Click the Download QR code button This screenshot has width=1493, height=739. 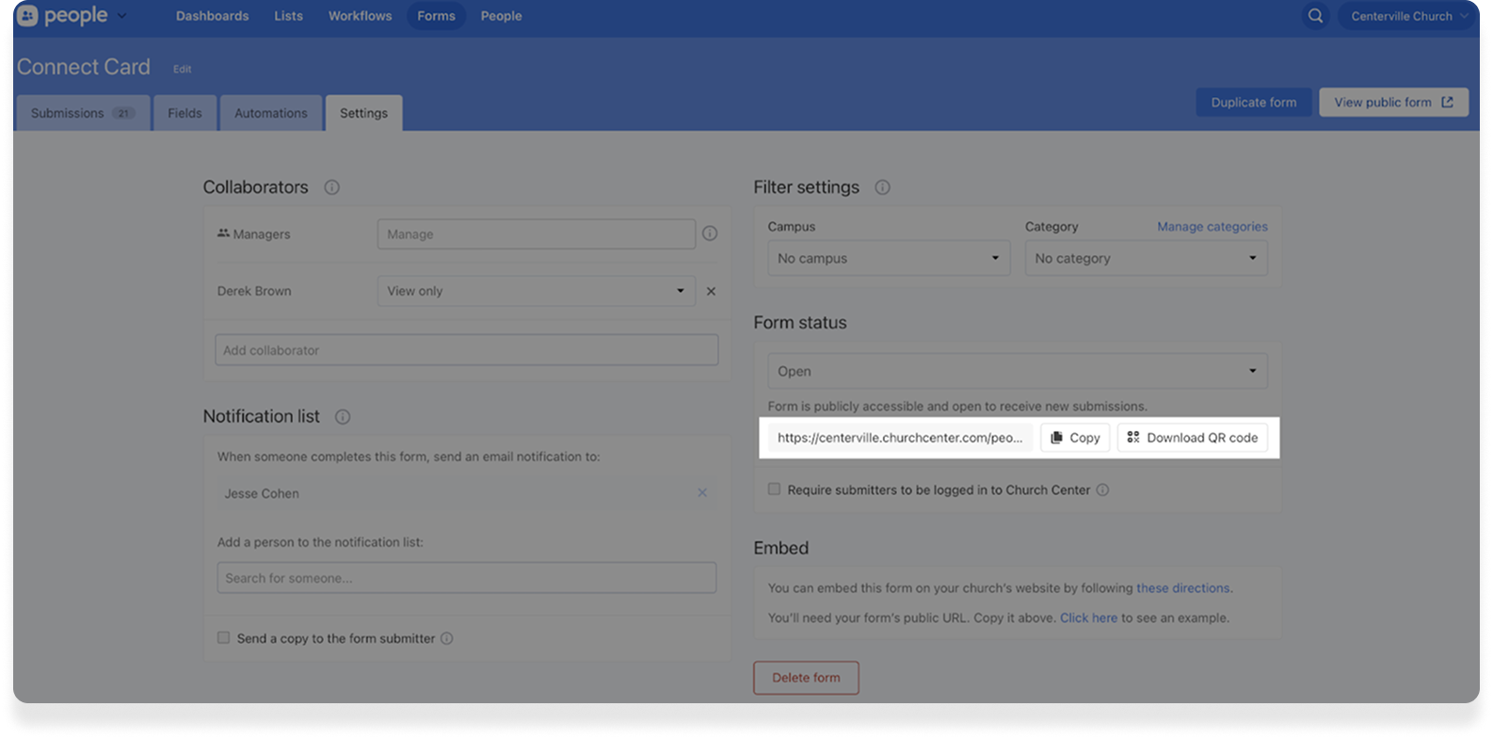(x=1192, y=438)
